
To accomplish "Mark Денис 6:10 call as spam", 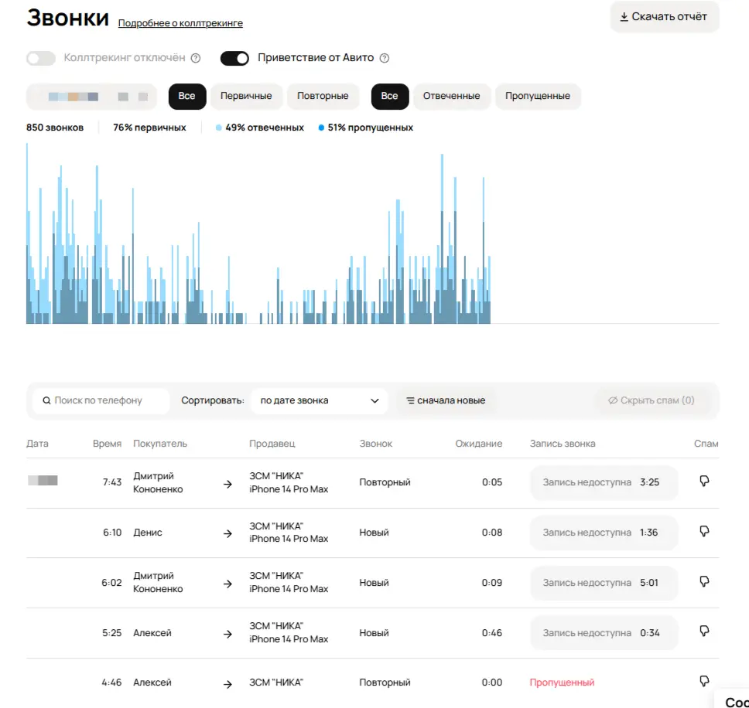I will click(x=704, y=532).
